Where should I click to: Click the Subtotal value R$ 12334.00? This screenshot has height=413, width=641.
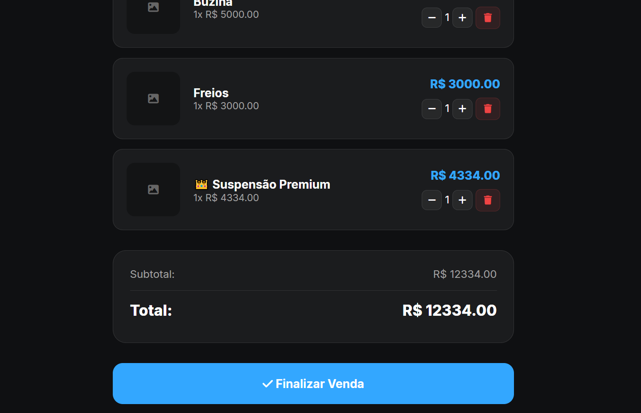(x=464, y=274)
